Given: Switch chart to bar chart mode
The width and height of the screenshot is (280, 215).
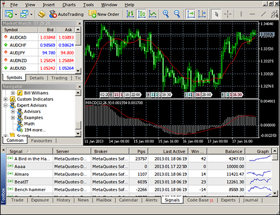Looking at the screenshot, I should [x=130, y=14].
